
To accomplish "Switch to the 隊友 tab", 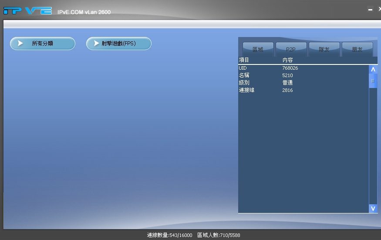I will 324,49.
